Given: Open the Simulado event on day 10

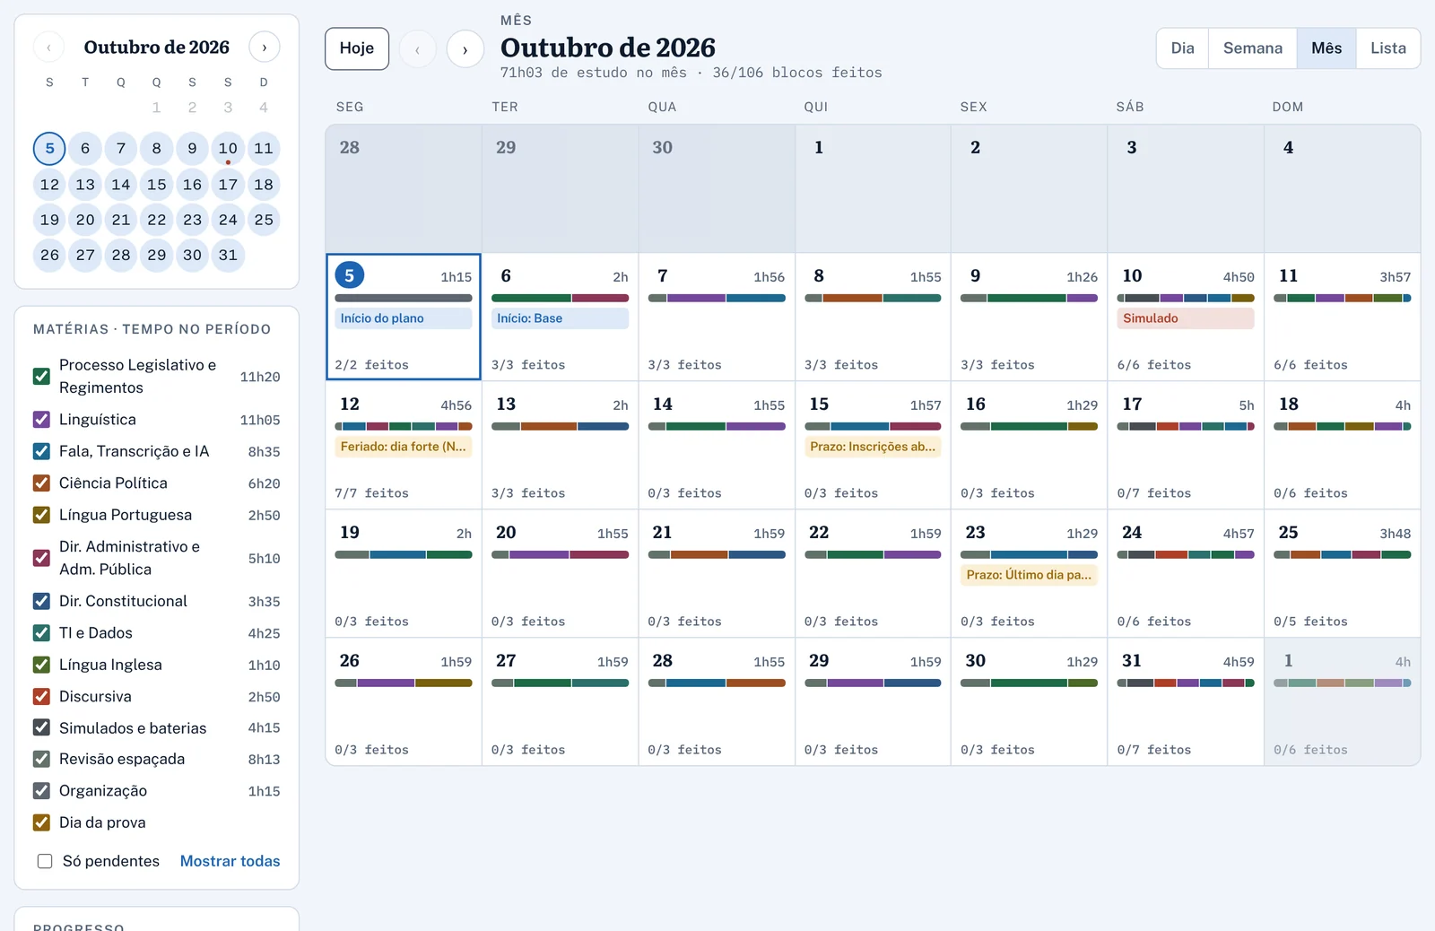Looking at the screenshot, I should click(1186, 318).
